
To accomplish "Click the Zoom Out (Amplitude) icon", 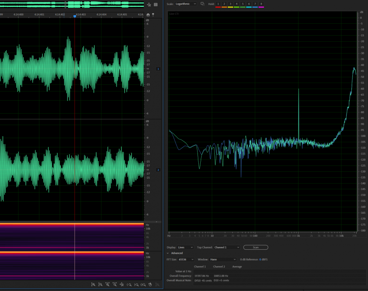I will pyautogui.click(x=100, y=284).
